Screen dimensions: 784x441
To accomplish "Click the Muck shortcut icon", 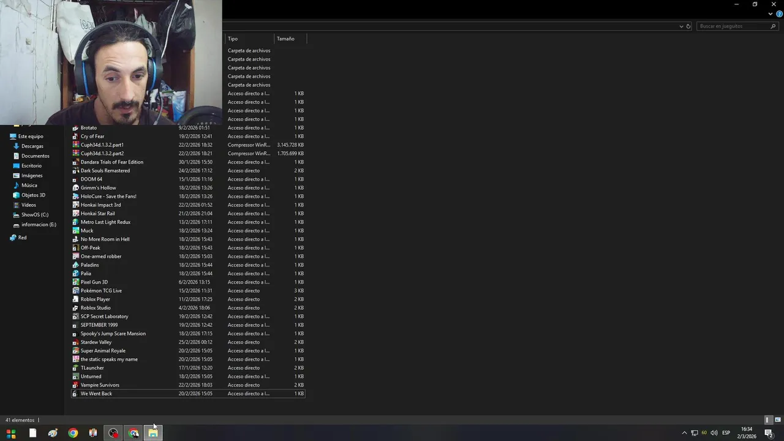I will pos(75,231).
